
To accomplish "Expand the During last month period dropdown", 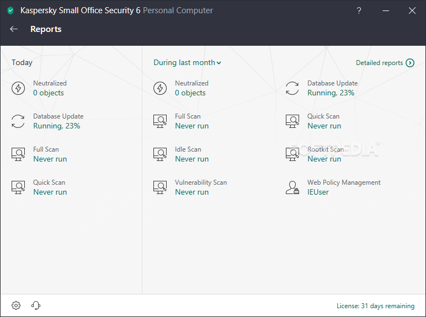I will pos(187,63).
